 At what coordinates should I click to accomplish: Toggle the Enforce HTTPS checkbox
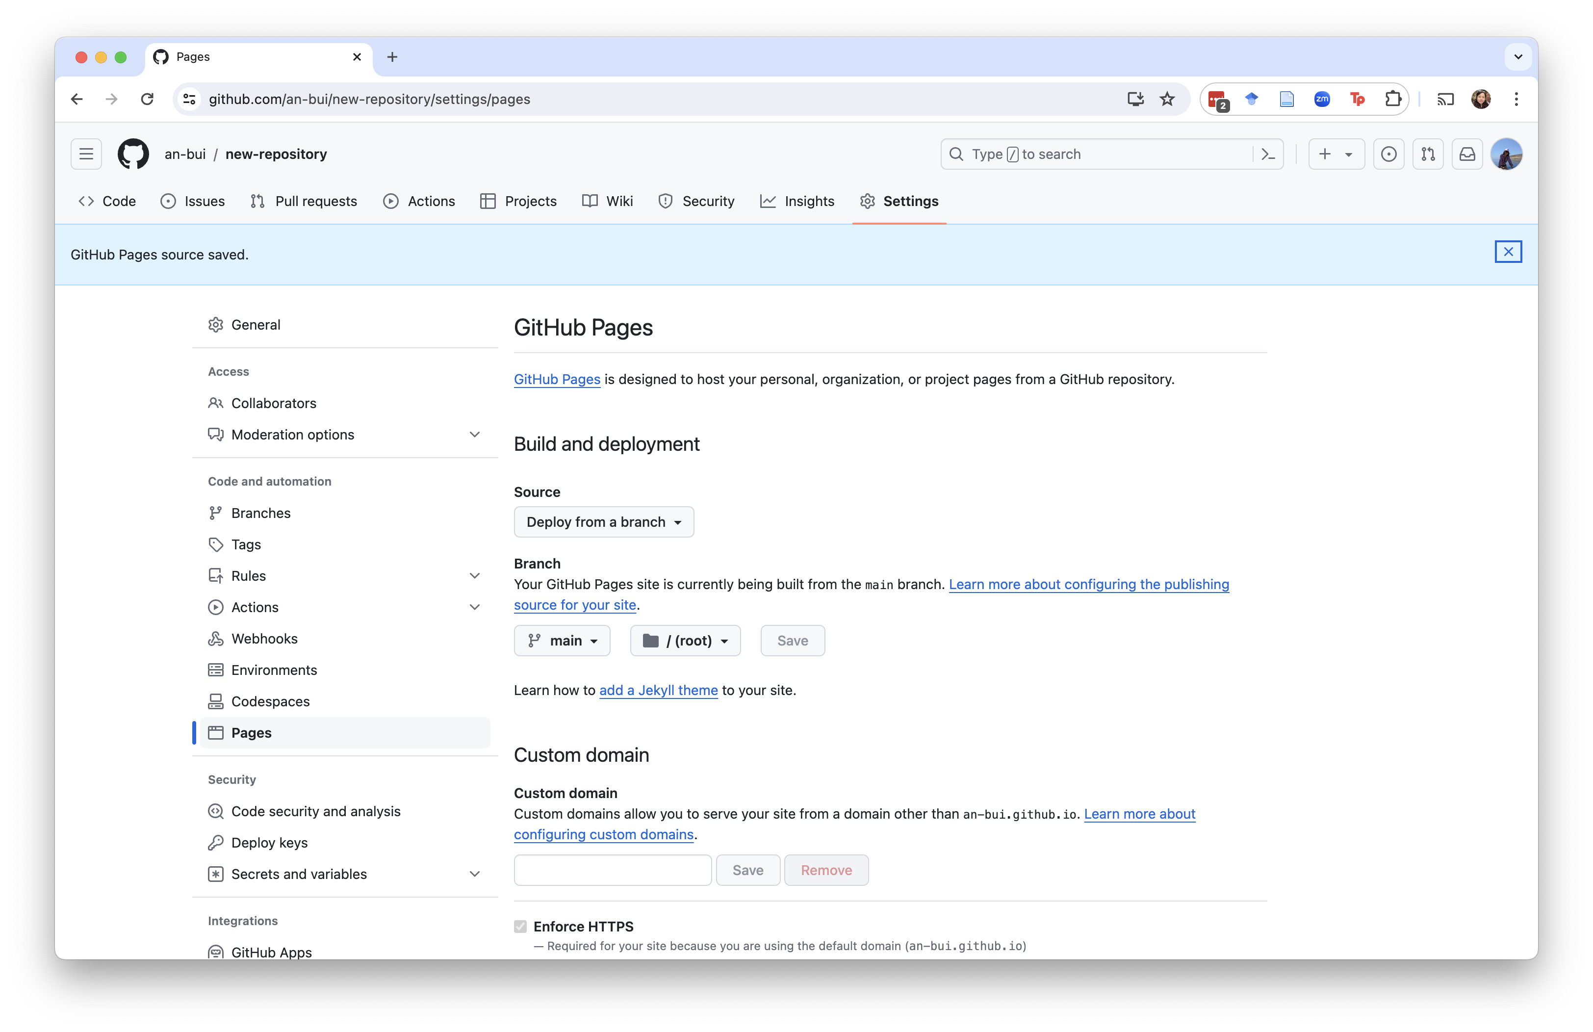[520, 926]
